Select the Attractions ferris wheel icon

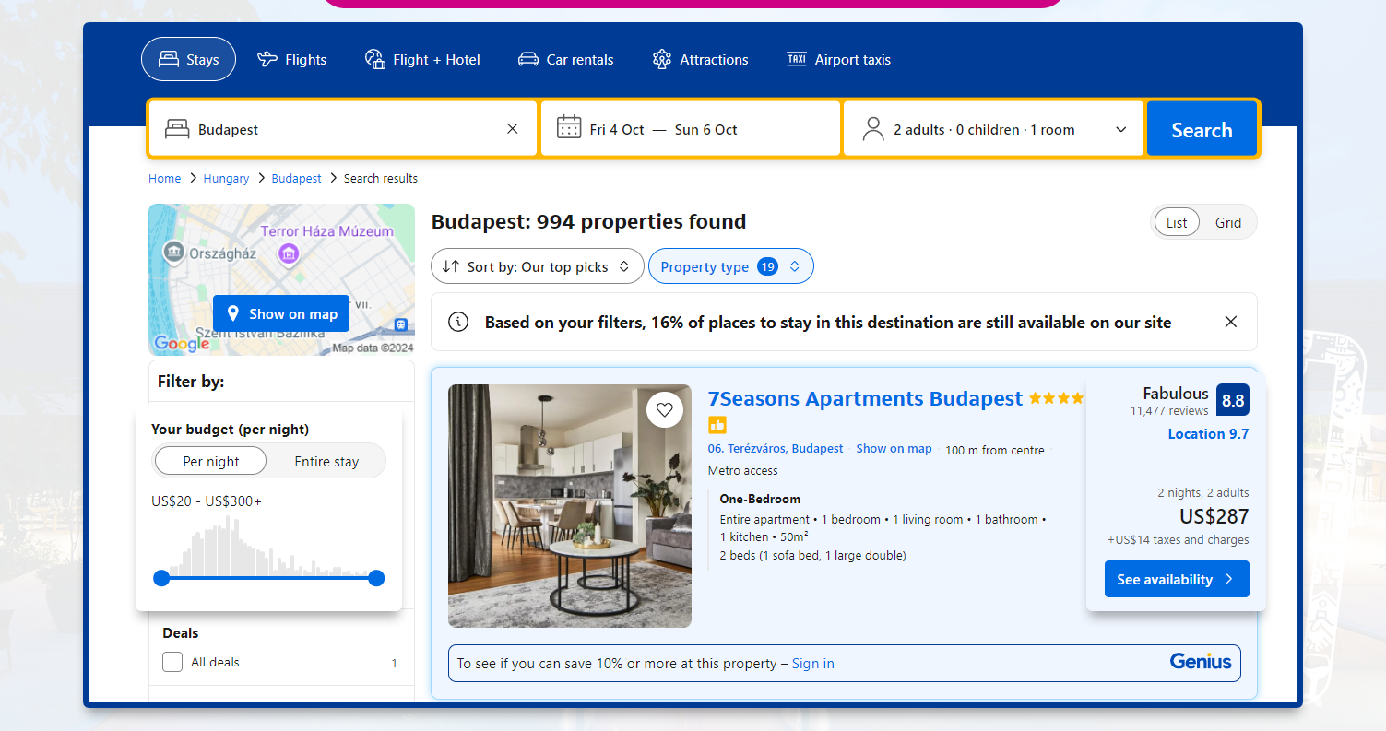click(662, 58)
